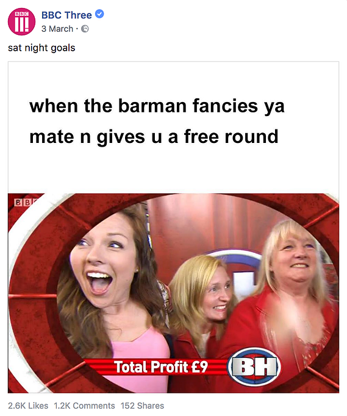This screenshot has width=347, height=416.
Task: Click the public audience globe icon
Action: pyautogui.click(x=85, y=29)
